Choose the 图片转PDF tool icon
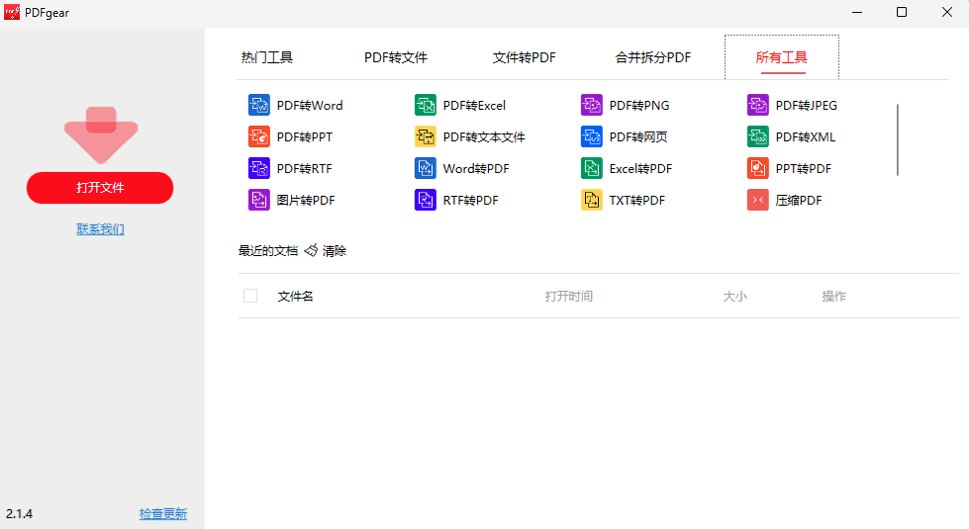This screenshot has height=529, width=969. (x=259, y=201)
